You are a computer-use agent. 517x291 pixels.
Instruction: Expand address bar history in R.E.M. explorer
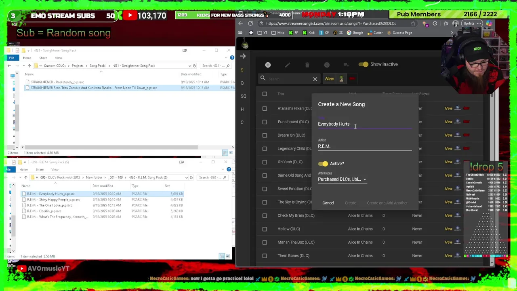186,177
